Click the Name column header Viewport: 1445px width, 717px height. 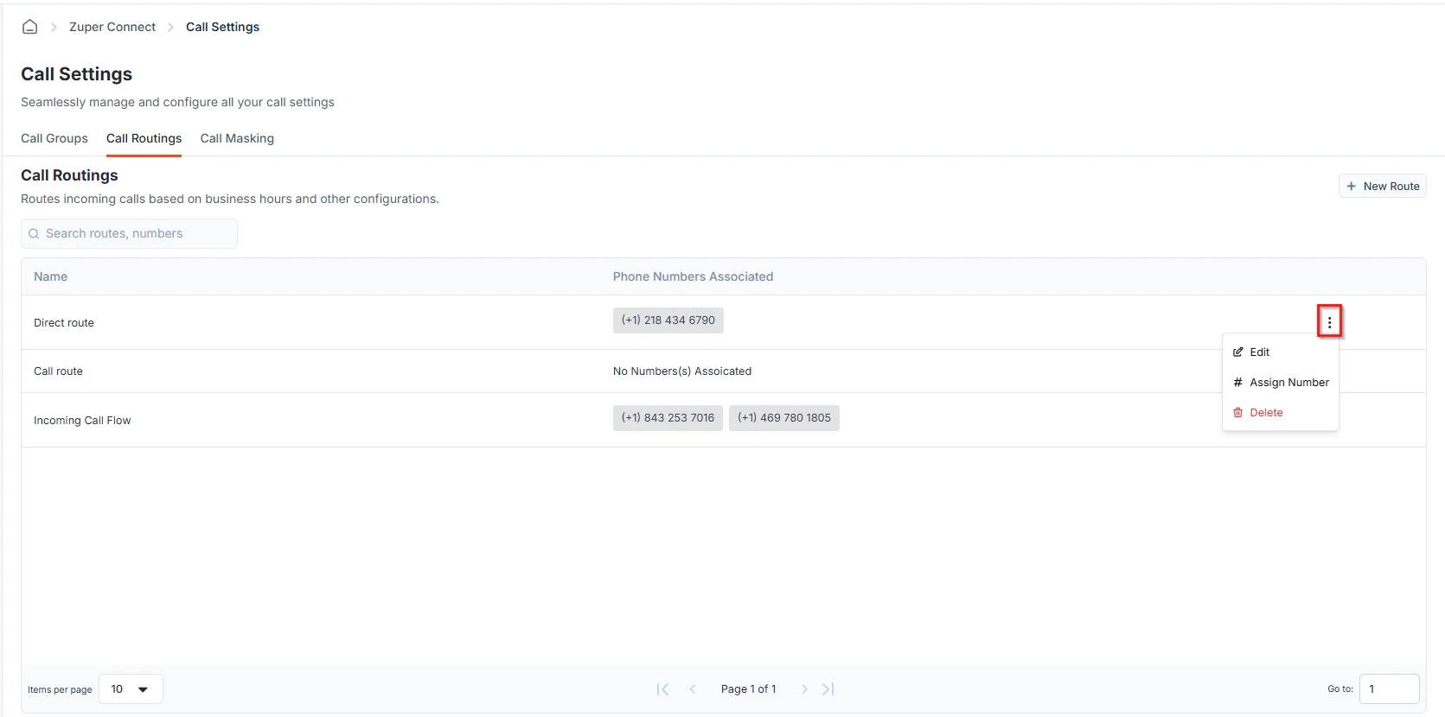(x=50, y=276)
